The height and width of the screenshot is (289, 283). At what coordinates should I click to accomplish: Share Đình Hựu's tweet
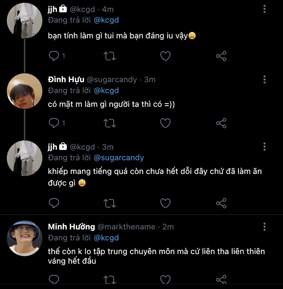[221, 123]
